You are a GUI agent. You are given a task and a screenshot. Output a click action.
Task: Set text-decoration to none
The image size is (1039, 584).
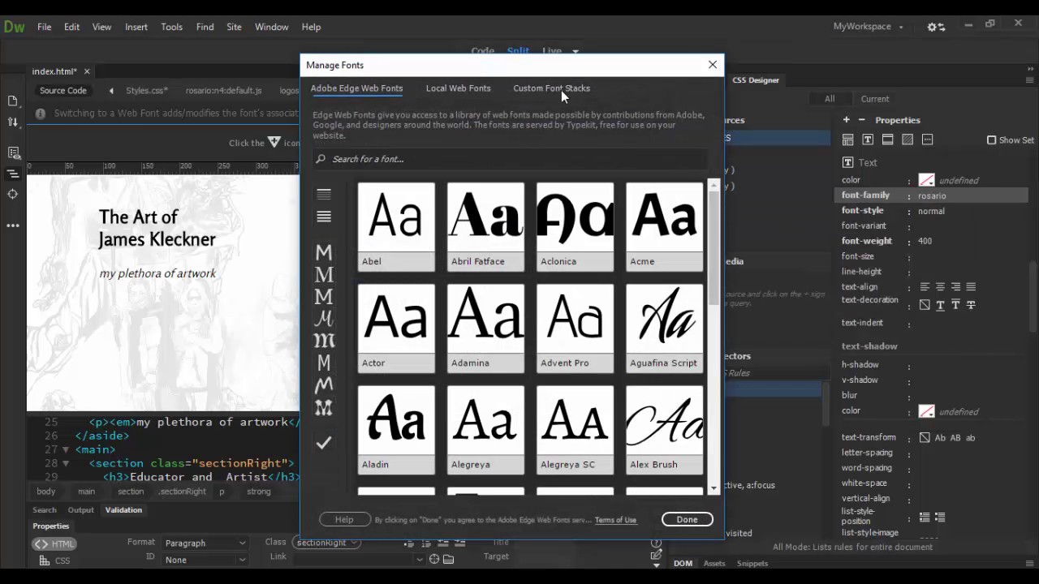[925, 305]
